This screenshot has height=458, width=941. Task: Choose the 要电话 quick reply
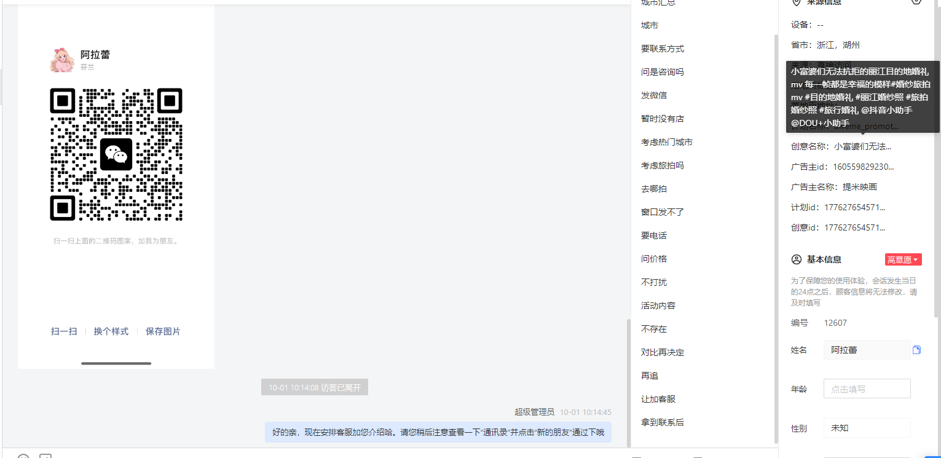coord(654,235)
